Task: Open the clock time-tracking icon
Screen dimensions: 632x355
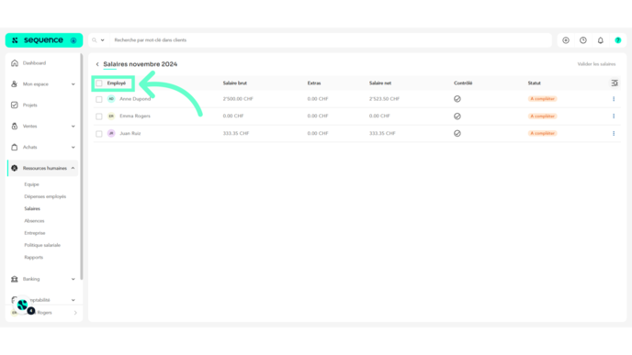Action: point(583,40)
